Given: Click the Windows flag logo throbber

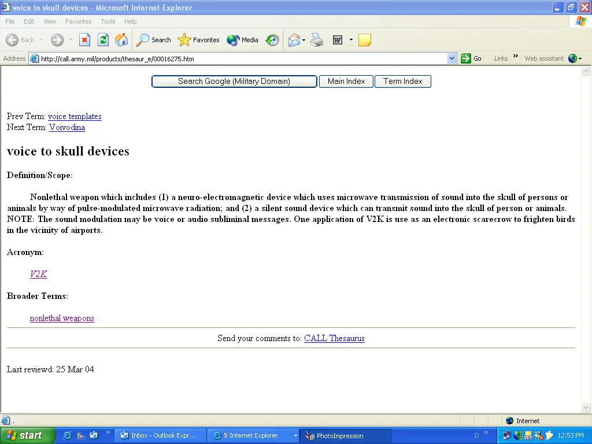Looking at the screenshot, I should pyautogui.click(x=580, y=21).
